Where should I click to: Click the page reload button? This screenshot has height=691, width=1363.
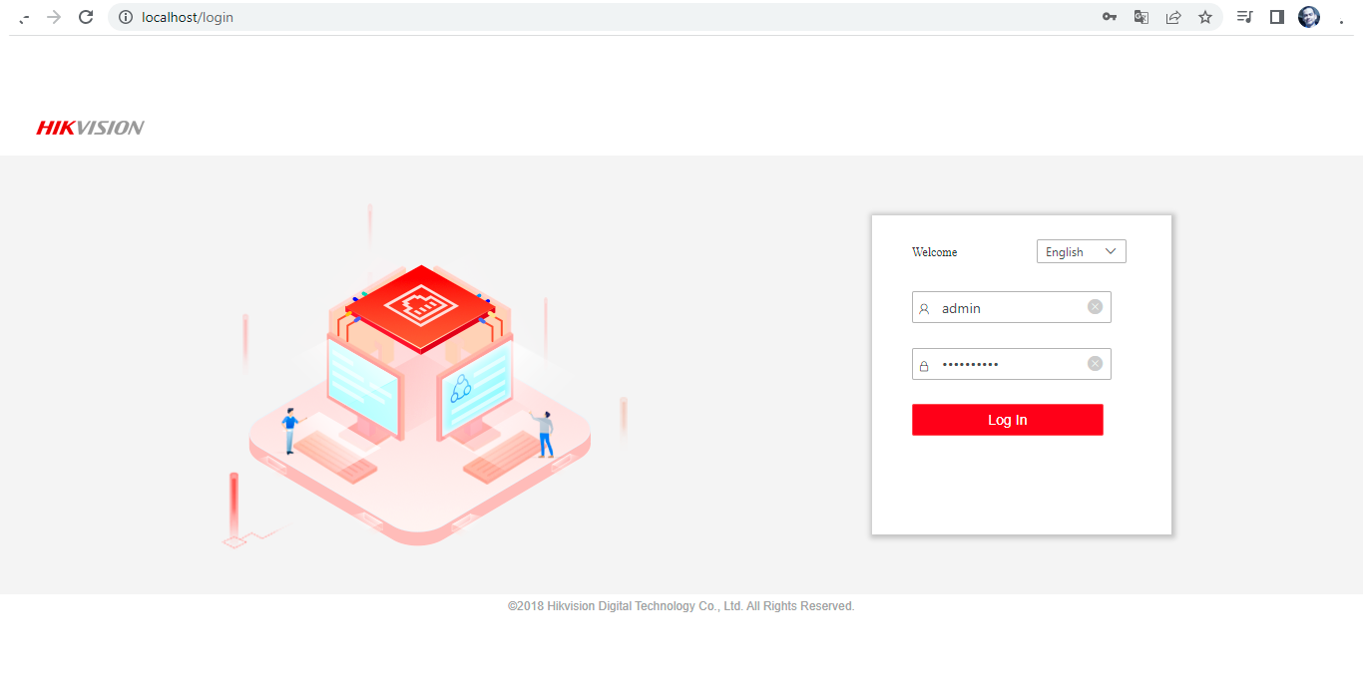tap(86, 17)
